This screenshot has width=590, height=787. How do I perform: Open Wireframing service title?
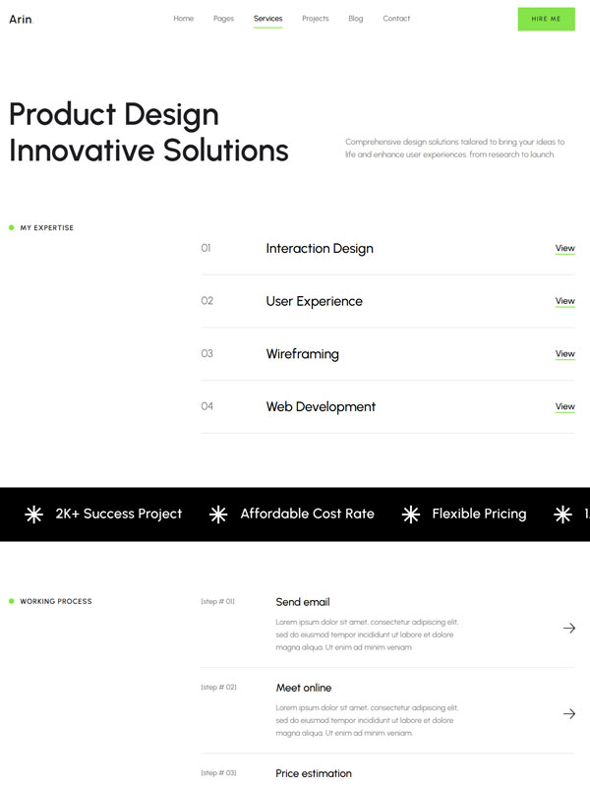point(302,354)
